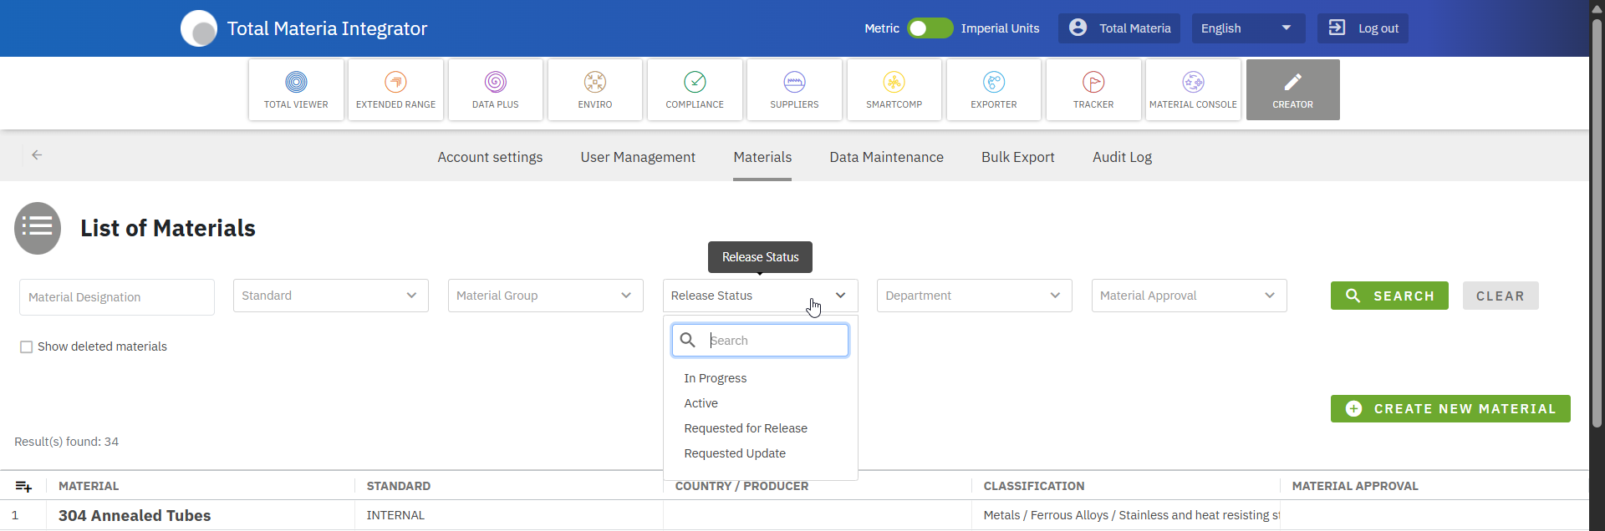The height and width of the screenshot is (531, 1605).
Task: Click the green Search button
Action: [x=1389, y=296]
